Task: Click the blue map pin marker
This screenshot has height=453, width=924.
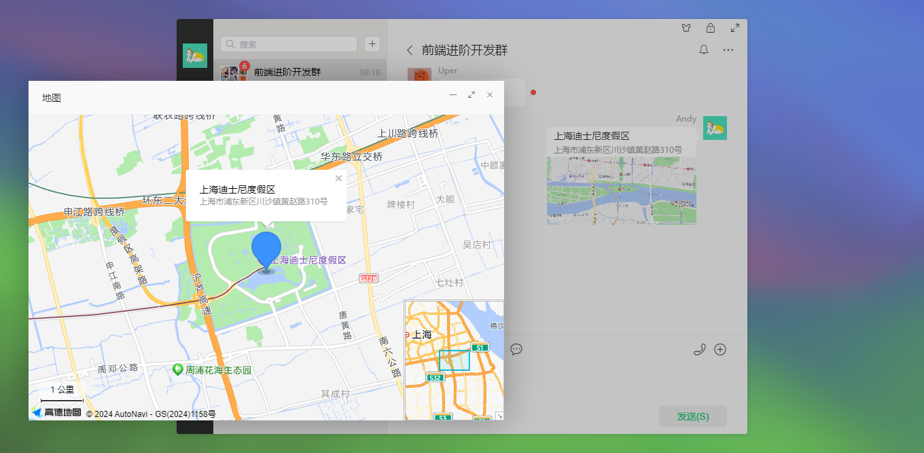Action: coord(266,248)
